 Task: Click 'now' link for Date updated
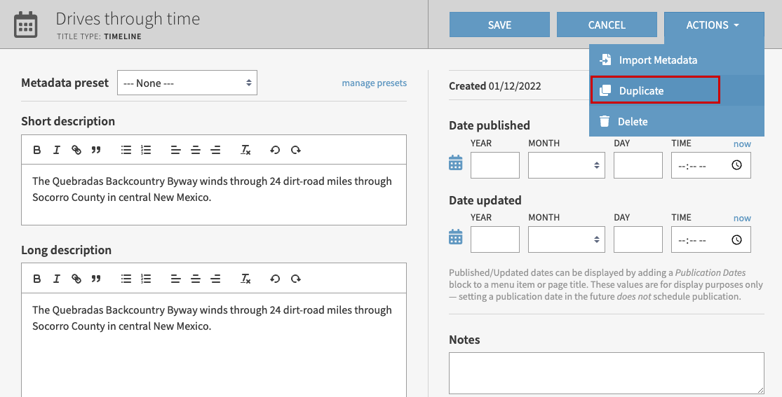[x=742, y=218]
